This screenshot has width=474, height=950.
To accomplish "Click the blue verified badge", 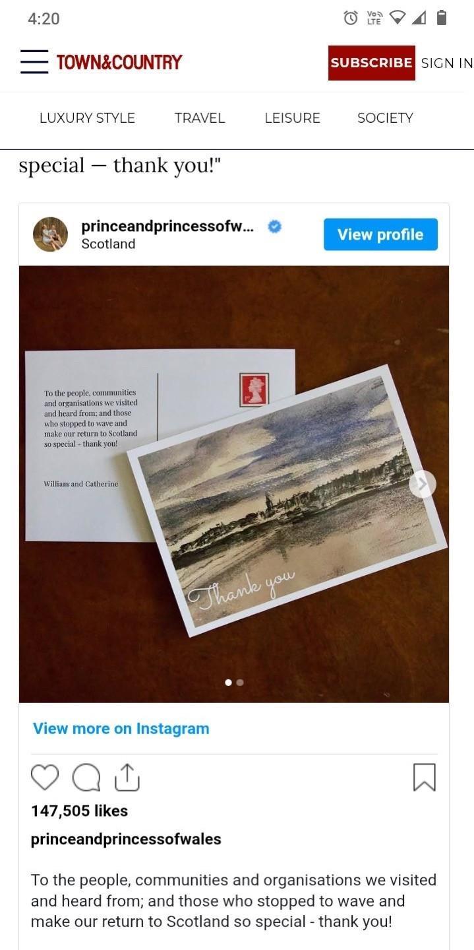I will coord(275,226).
